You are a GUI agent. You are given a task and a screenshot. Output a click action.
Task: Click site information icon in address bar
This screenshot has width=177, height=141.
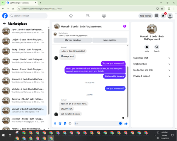[19, 8]
